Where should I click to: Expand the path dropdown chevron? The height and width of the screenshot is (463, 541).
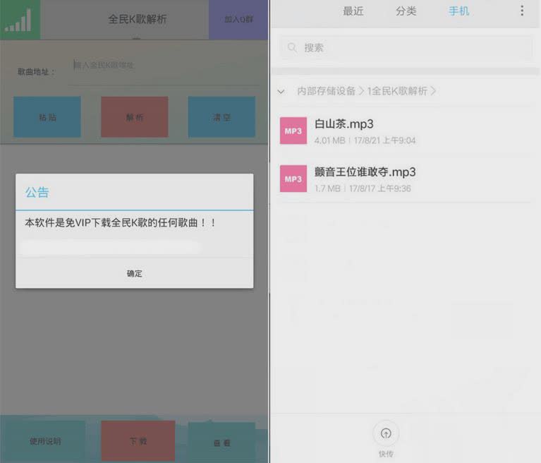point(281,92)
